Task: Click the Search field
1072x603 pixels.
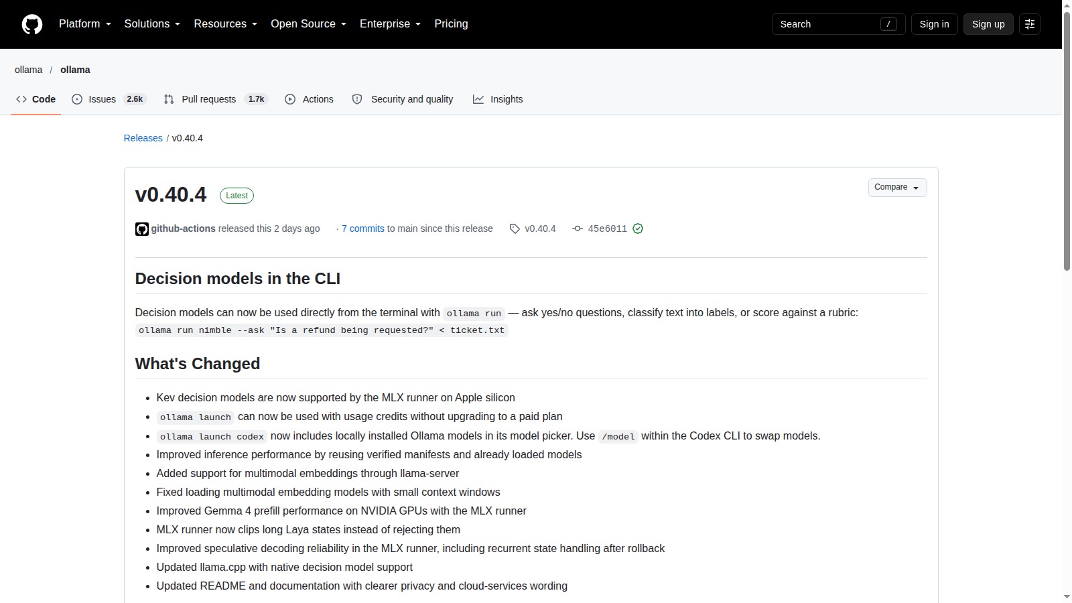Action: coord(839,24)
